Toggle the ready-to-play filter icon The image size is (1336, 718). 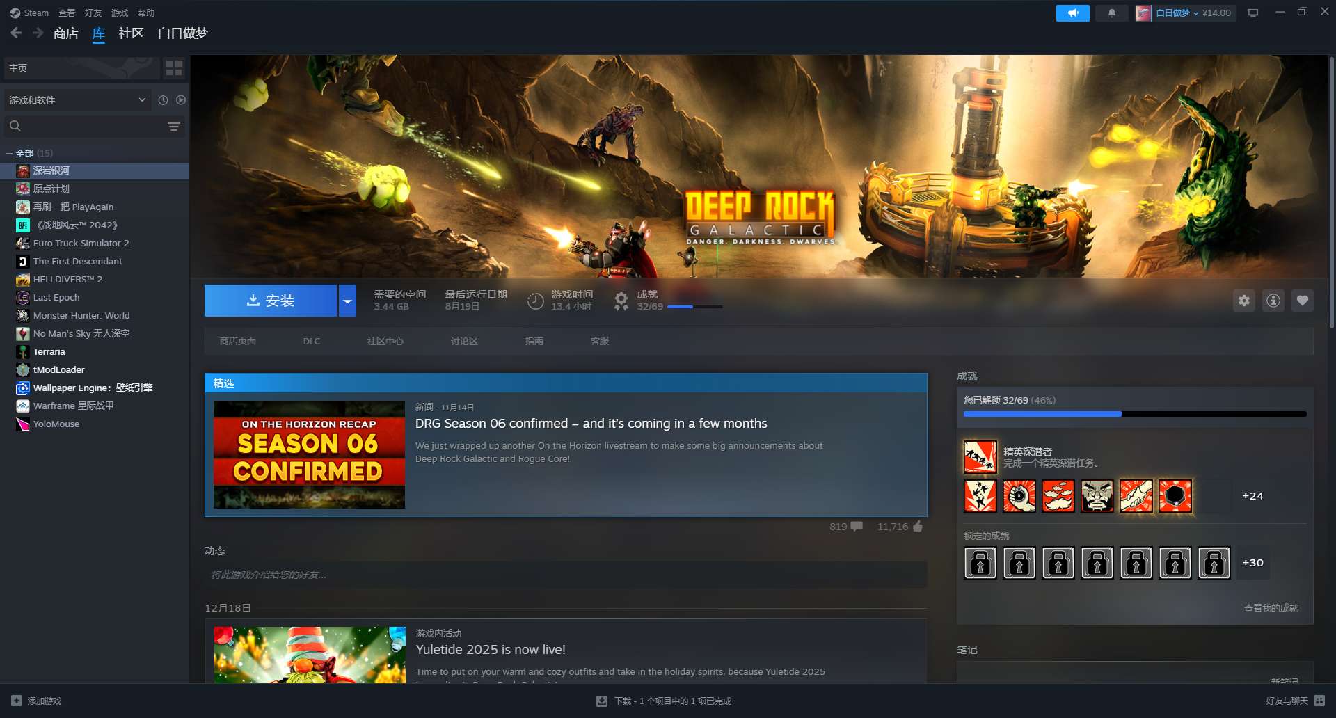pos(181,100)
